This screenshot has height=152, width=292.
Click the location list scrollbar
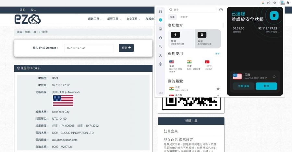[223, 25]
